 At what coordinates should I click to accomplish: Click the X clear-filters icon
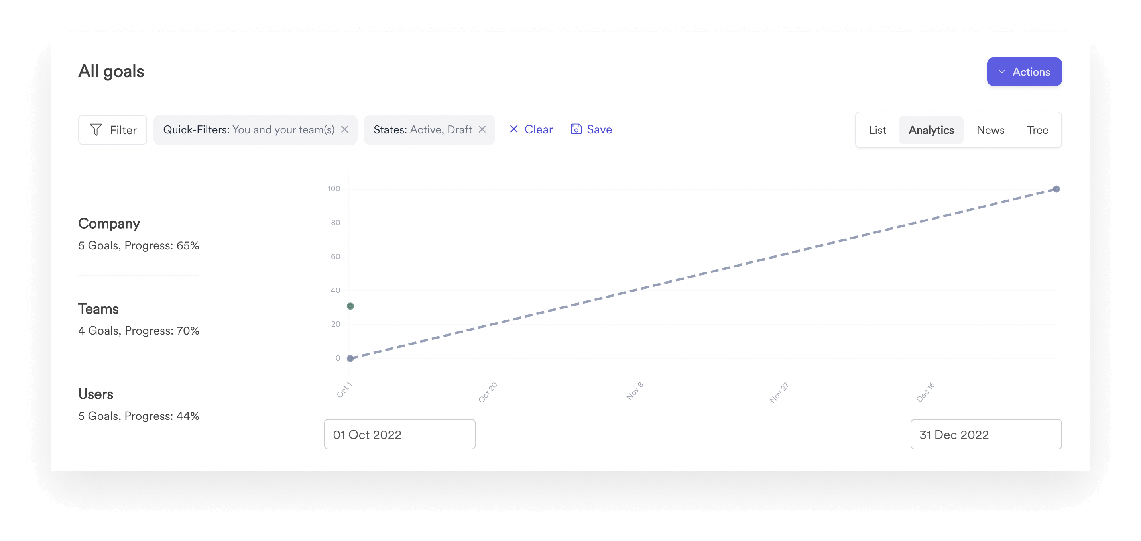coord(514,129)
